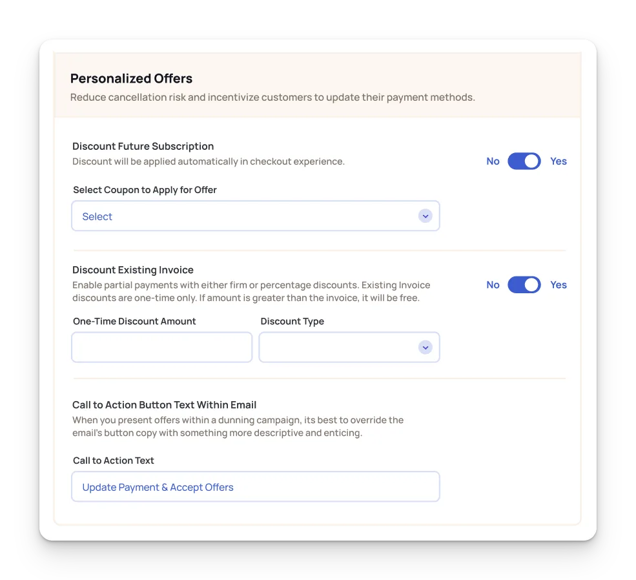Focus the One-Time Discount Amount input

pos(162,347)
